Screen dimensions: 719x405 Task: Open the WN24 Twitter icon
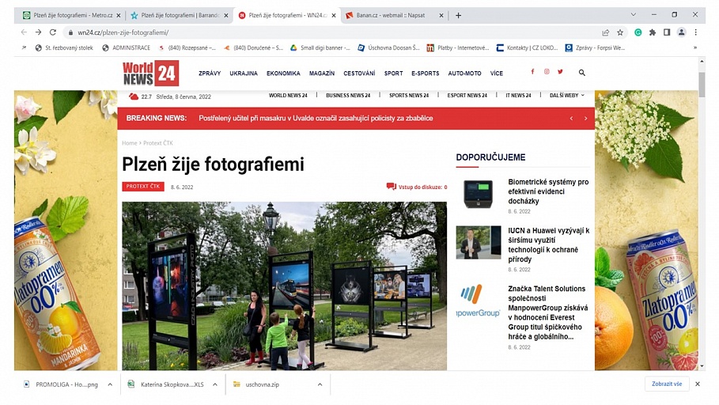560,71
